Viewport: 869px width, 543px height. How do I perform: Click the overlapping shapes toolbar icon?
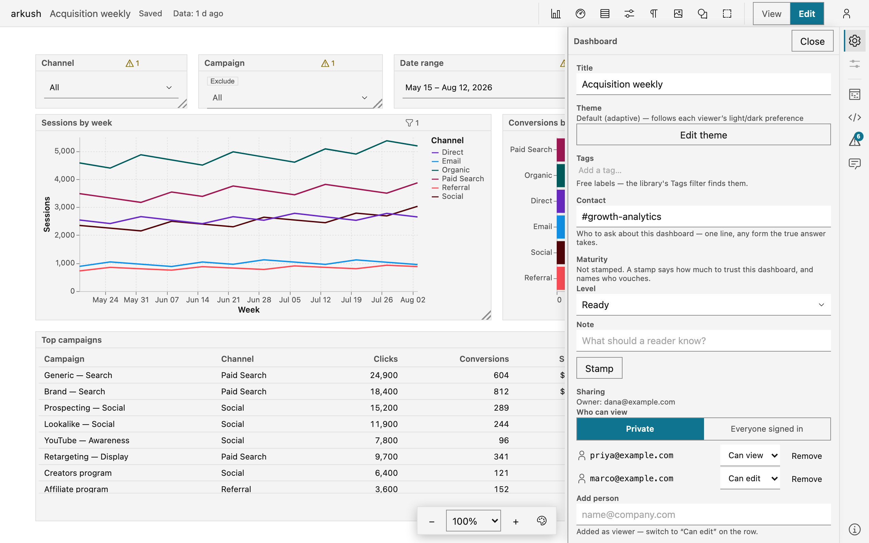pos(702,14)
